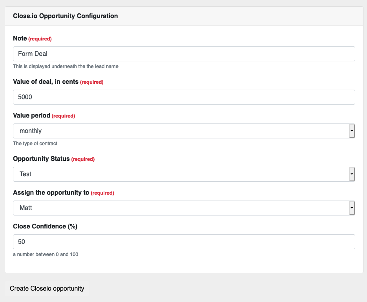Click the Assign the opportunity to label

click(x=51, y=193)
